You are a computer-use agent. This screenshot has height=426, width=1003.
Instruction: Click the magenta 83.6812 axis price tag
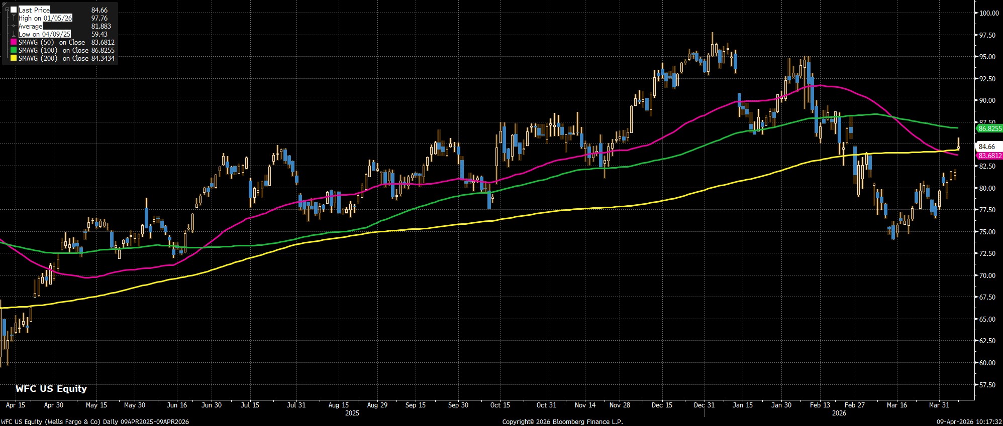point(989,156)
